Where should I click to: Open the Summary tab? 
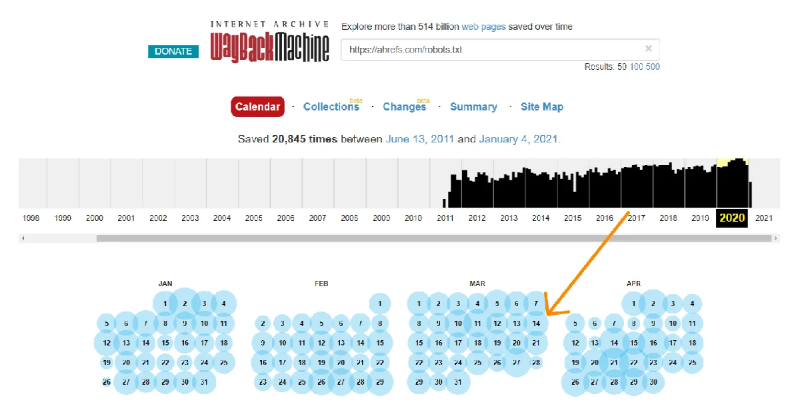coord(473,106)
